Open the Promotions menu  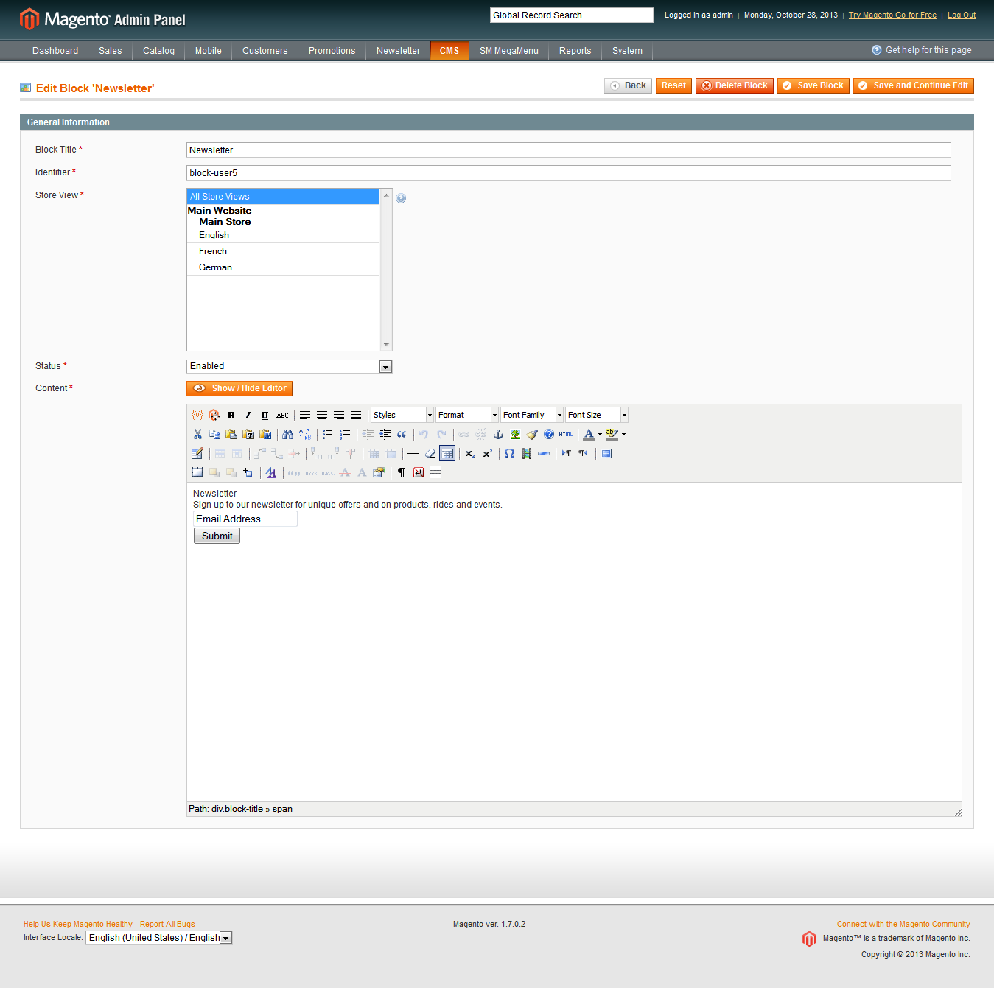(x=332, y=51)
